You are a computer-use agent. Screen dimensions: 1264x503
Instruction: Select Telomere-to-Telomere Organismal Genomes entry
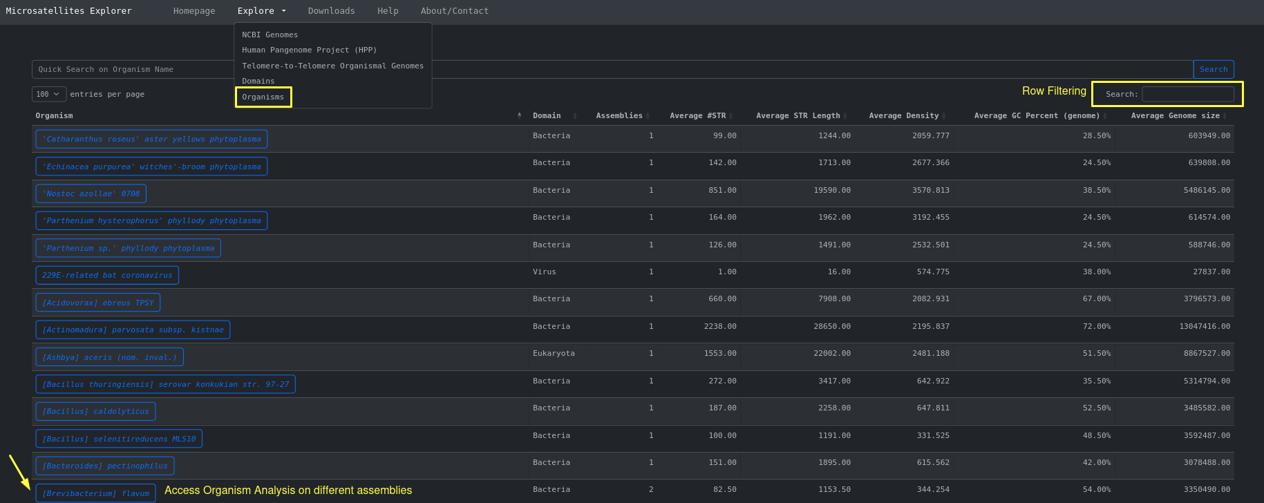332,66
